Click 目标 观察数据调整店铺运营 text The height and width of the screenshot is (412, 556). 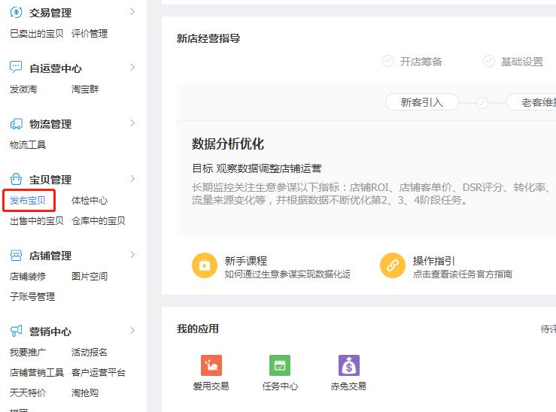(257, 168)
